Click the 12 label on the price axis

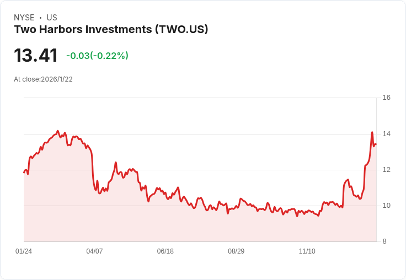point(386,170)
